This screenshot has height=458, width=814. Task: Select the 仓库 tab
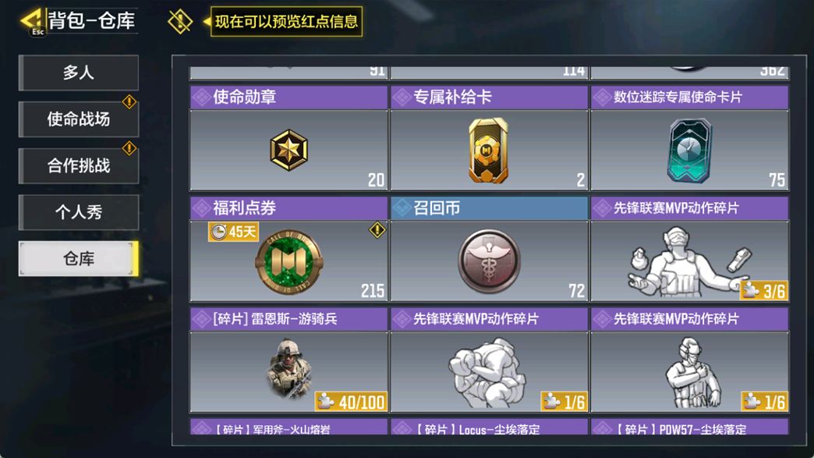(x=79, y=258)
